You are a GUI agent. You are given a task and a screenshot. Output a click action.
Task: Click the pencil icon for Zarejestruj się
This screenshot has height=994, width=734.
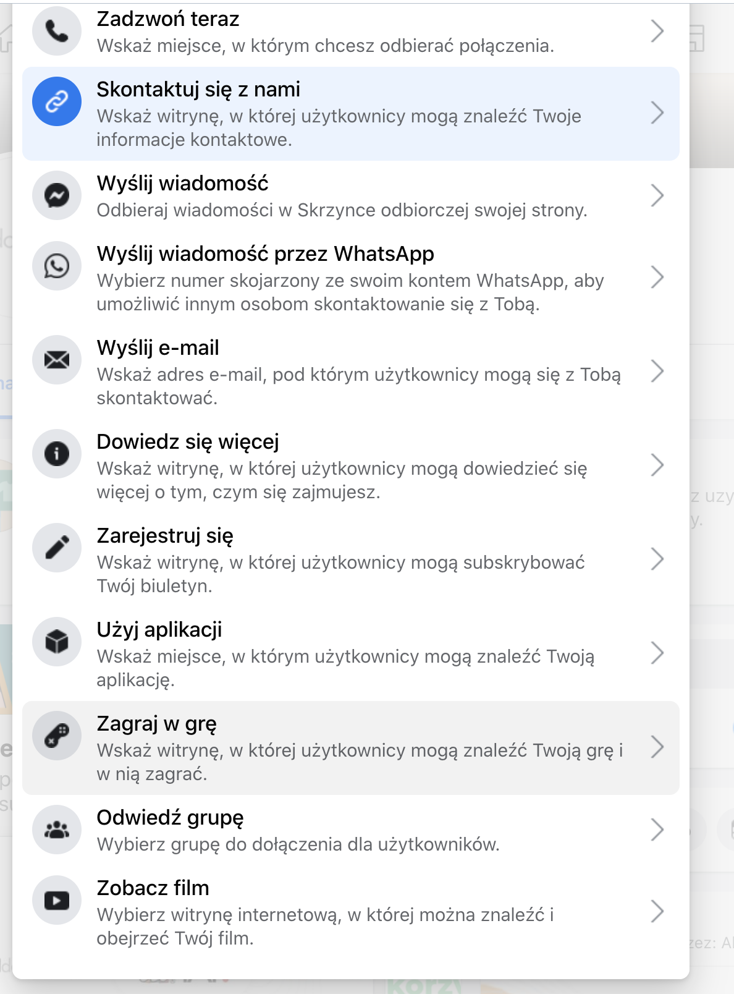tap(57, 548)
